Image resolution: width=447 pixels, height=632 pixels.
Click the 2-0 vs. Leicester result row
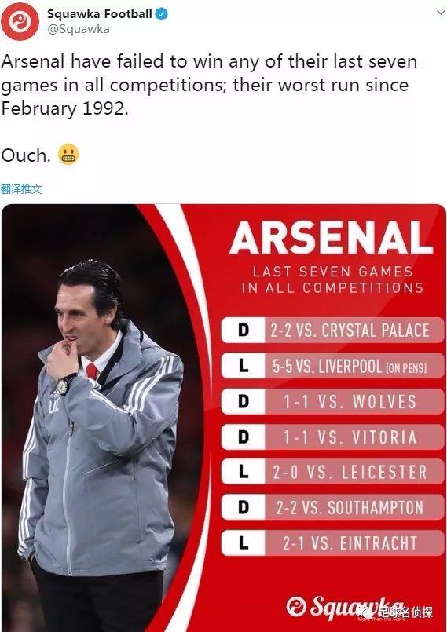pos(332,472)
